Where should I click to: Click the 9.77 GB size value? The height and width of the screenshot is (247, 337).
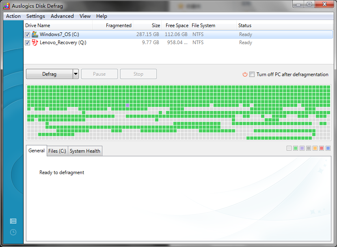point(151,43)
